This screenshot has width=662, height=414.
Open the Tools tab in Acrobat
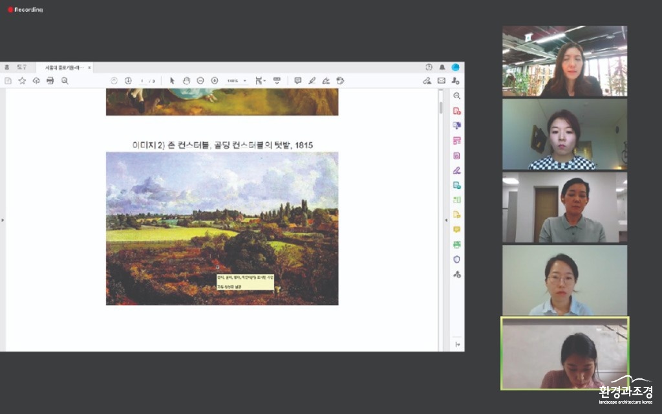[21, 67]
